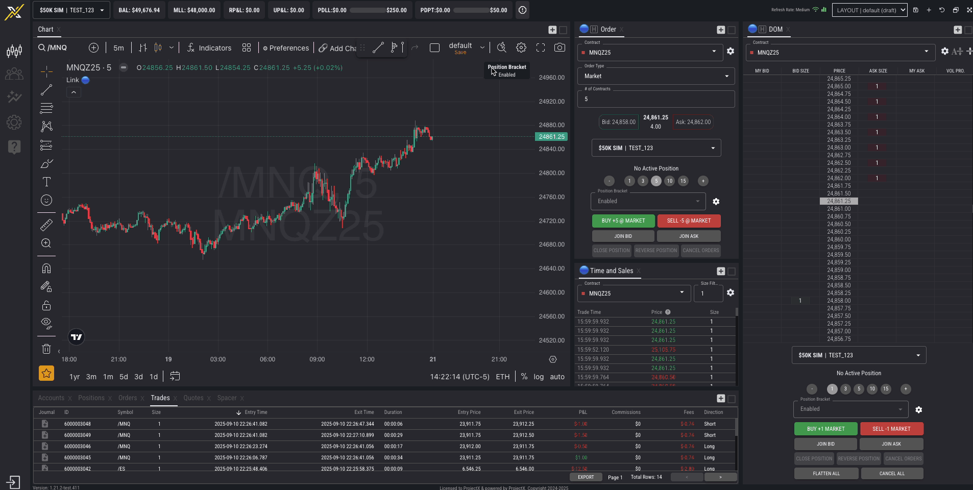Select 10 contracts quantity preset in Order panel
Screen dimensions: 973x490
pyautogui.click(x=670, y=181)
